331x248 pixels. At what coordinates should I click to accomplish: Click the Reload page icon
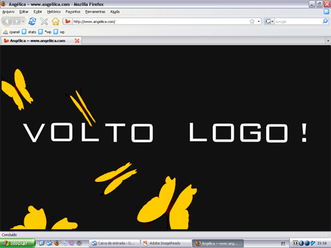pos(32,22)
